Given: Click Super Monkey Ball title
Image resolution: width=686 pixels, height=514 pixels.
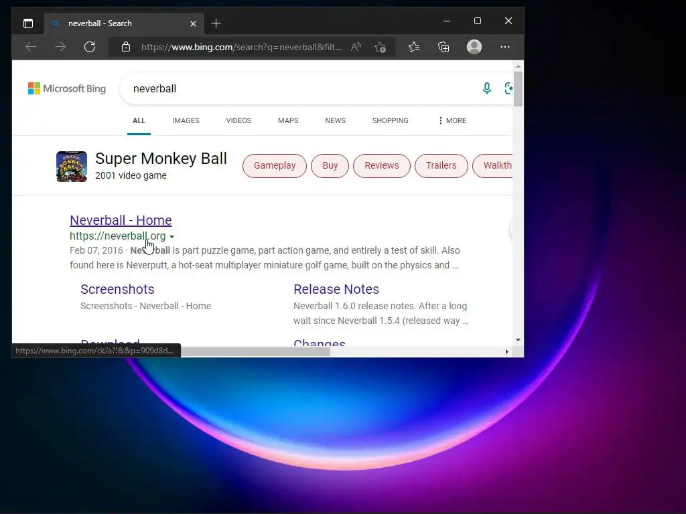Looking at the screenshot, I should coord(161,158).
